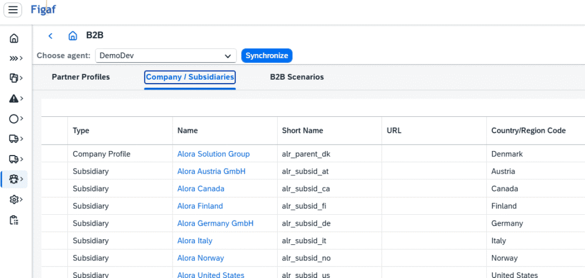Click the Synchronize button

pos(267,55)
